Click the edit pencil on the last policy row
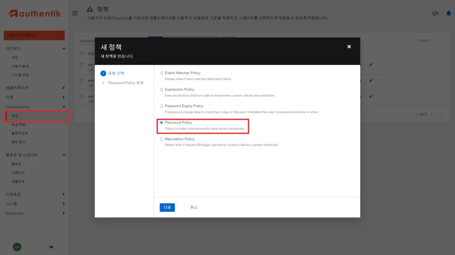455x255 pixels. pos(371,96)
